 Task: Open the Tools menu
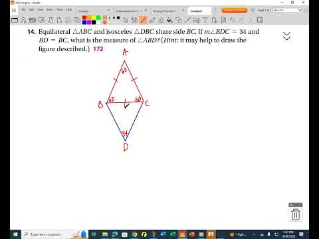[x=60, y=9]
